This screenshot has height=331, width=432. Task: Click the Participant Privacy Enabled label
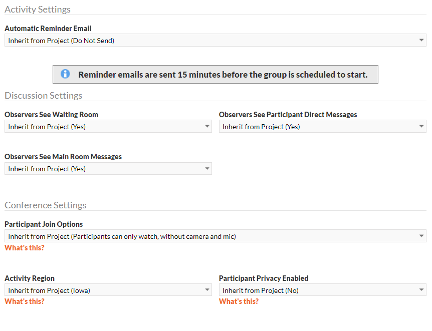[x=264, y=278]
